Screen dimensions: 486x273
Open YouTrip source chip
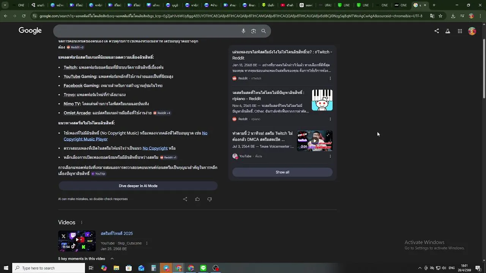click(x=98, y=174)
